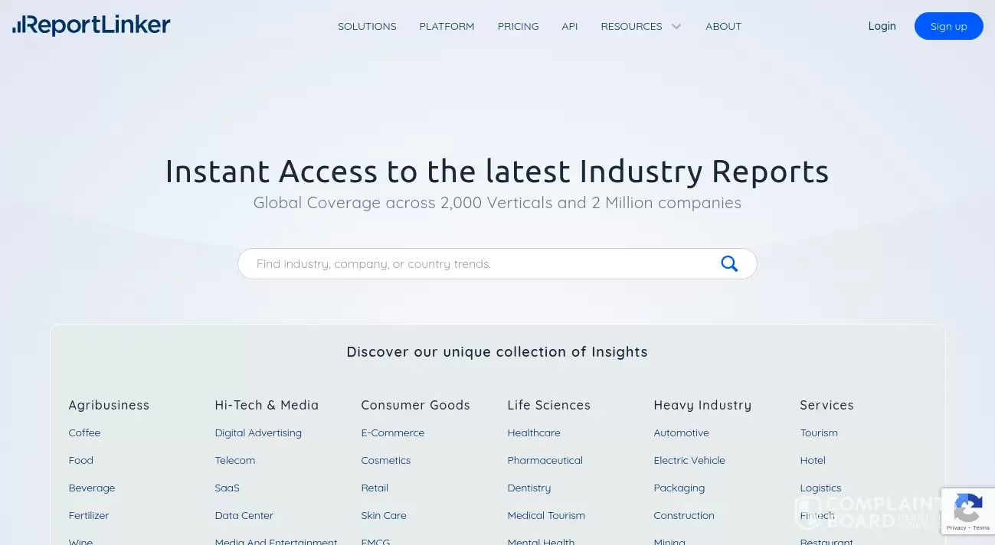Open the Fintech link under Services

click(817, 515)
